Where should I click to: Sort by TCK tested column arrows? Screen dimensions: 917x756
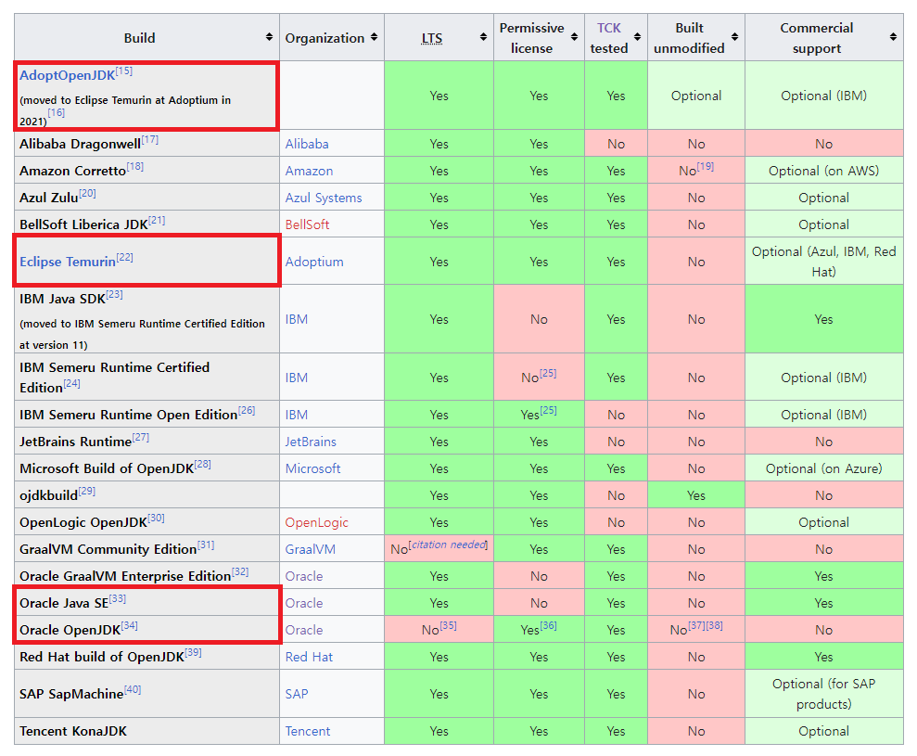click(x=638, y=37)
